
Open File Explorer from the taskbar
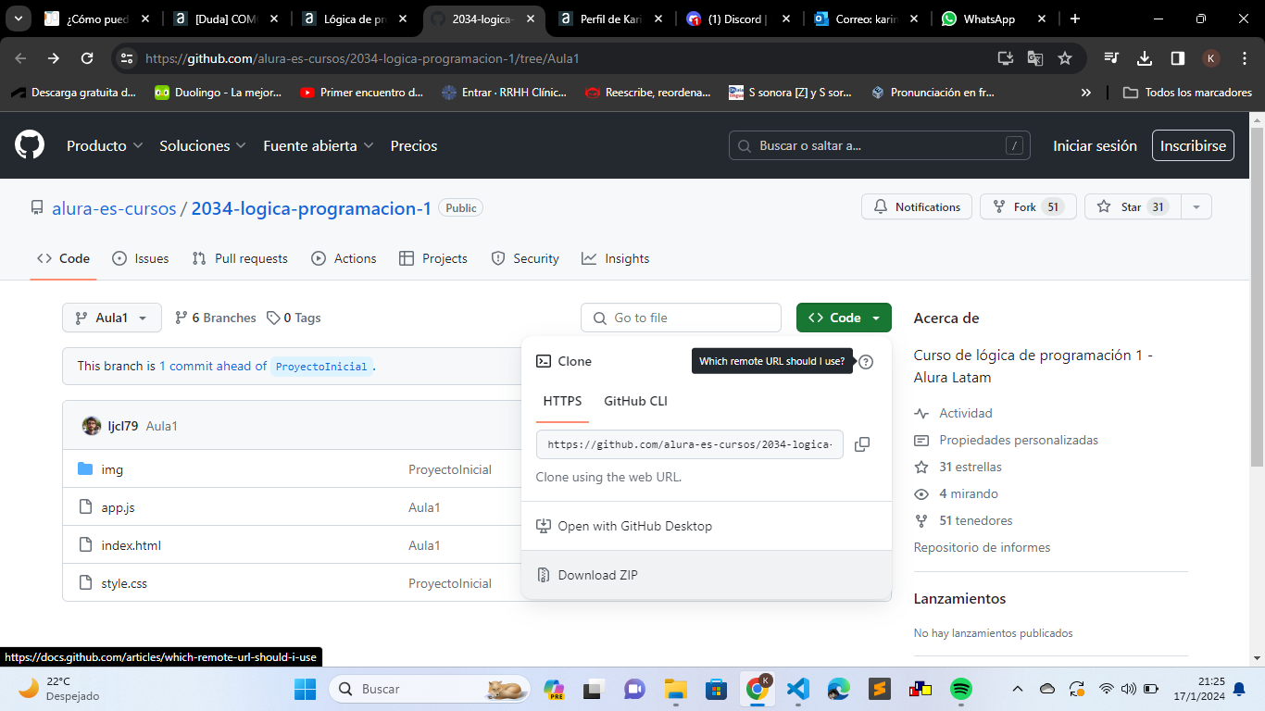tap(675, 689)
